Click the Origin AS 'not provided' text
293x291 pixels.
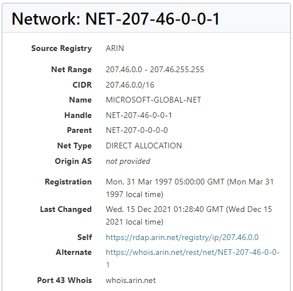(128, 162)
